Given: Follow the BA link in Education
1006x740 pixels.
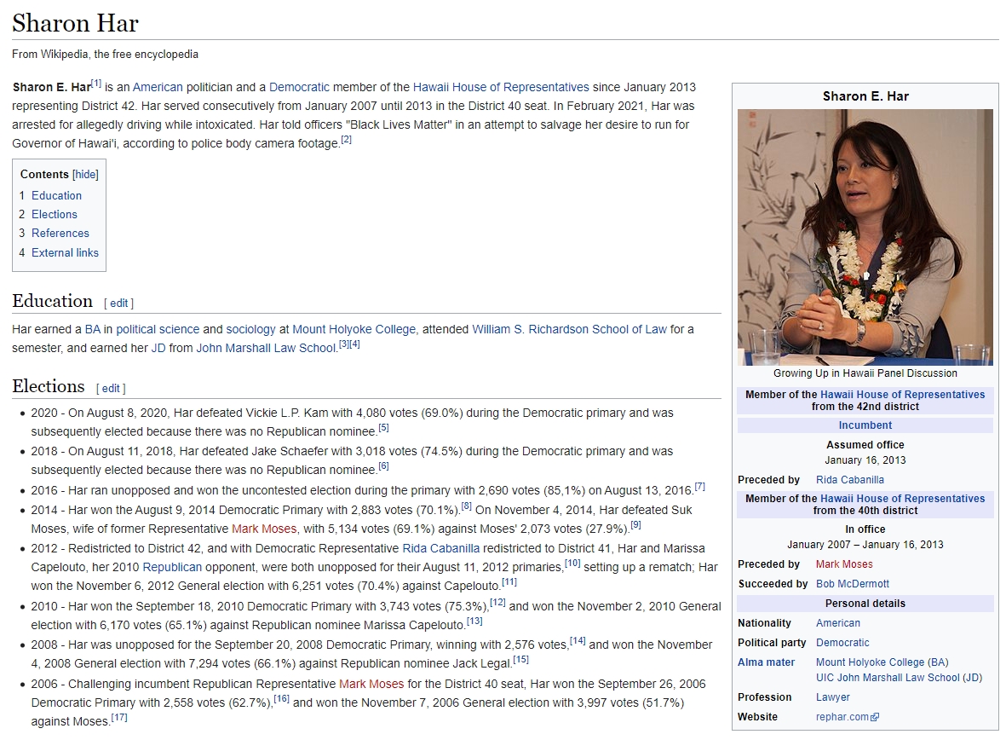Looking at the screenshot, I should tap(92, 329).
